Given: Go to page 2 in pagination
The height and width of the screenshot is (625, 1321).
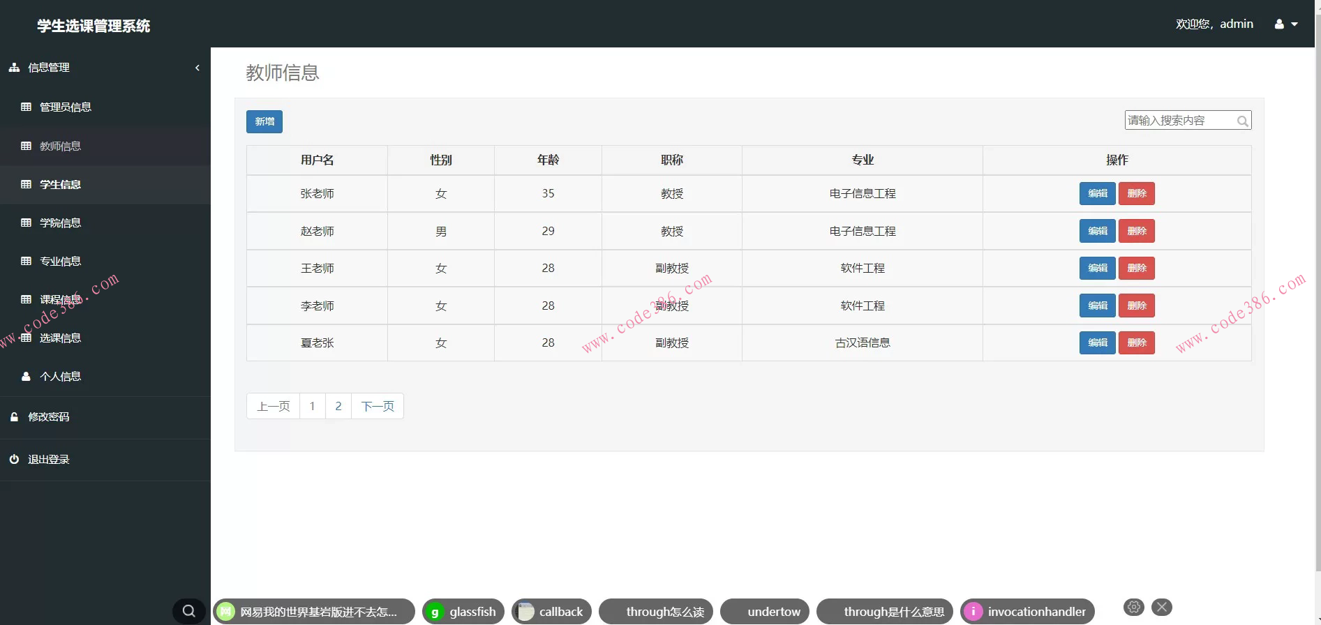Looking at the screenshot, I should (338, 406).
